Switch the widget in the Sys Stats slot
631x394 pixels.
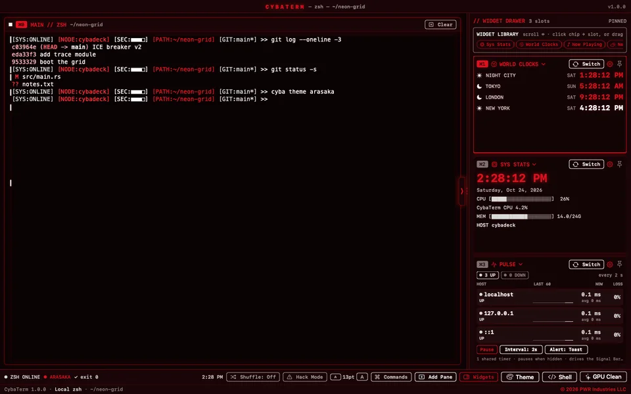click(x=586, y=164)
